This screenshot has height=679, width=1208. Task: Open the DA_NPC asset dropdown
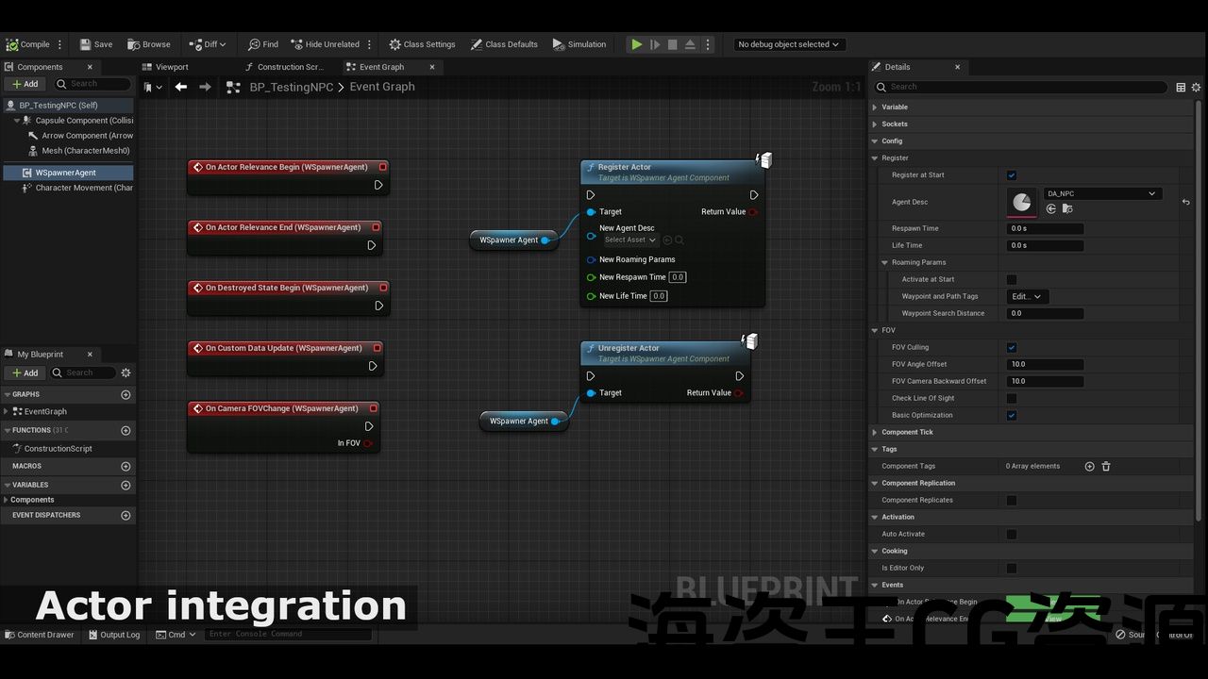(1102, 193)
